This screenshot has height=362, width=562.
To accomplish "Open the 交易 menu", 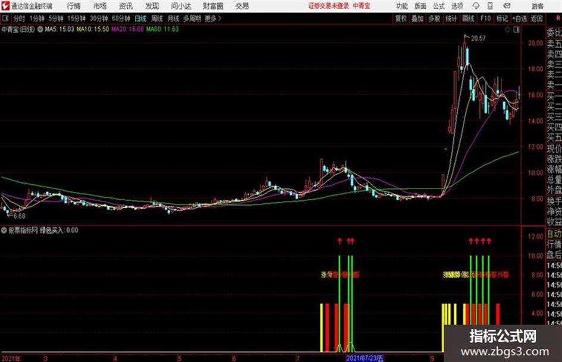I will [242, 6].
